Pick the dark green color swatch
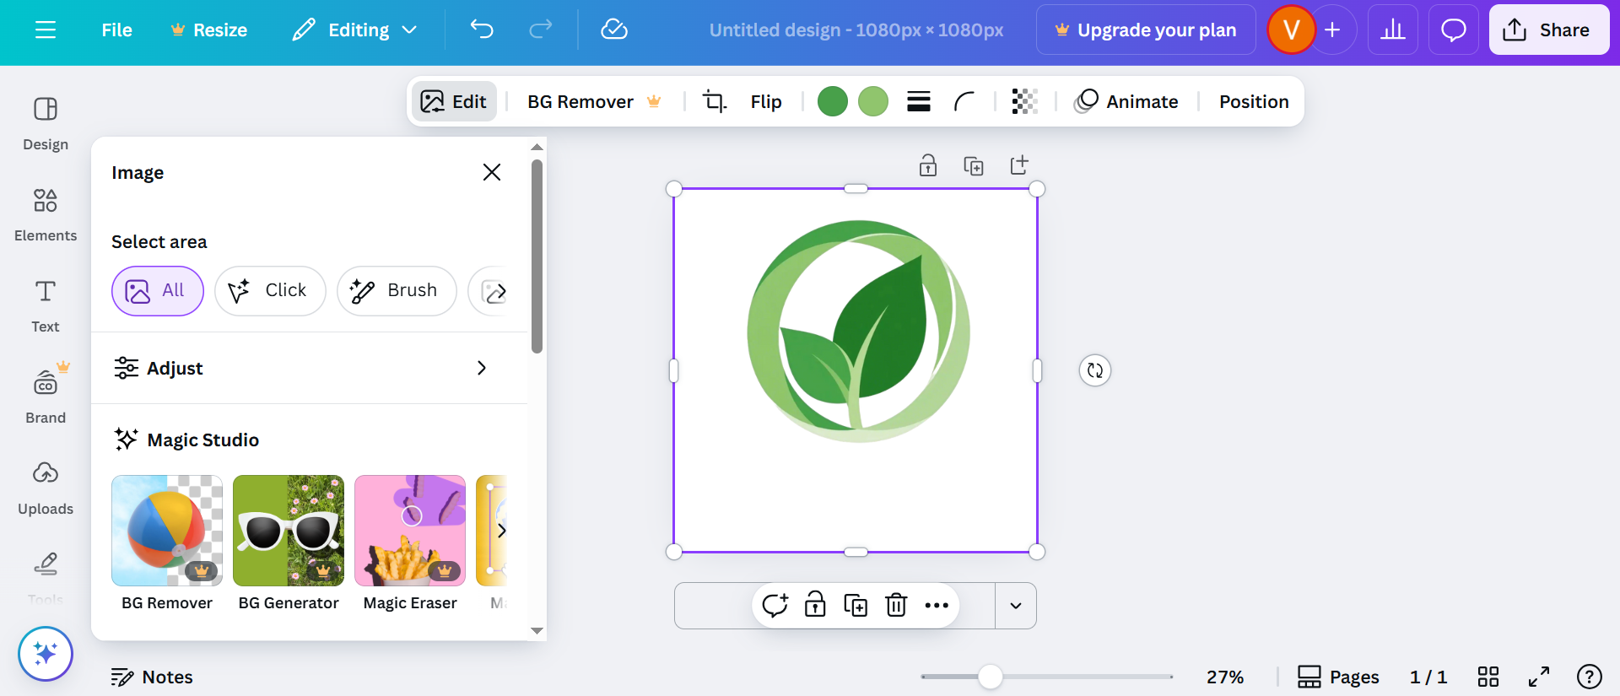The height and width of the screenshot is (696, 1620). click(832, 102)
